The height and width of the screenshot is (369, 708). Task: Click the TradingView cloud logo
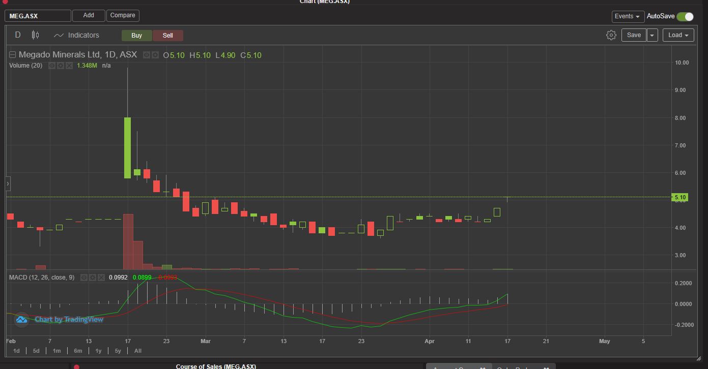(21, 319)
